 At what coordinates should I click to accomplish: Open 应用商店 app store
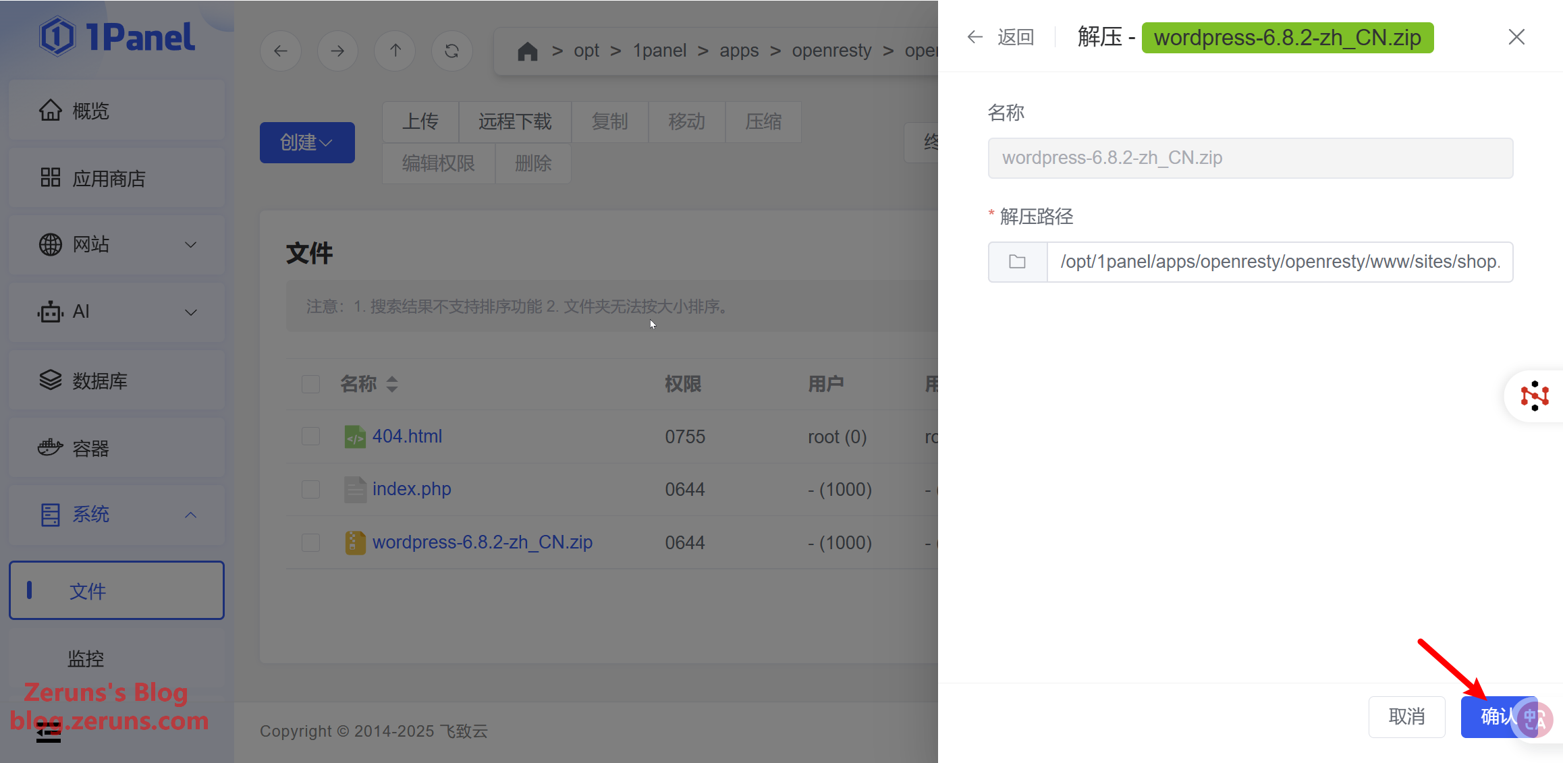click(117, 178)
